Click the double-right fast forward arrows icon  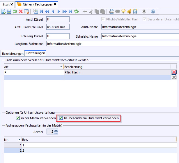click(65, 11)
